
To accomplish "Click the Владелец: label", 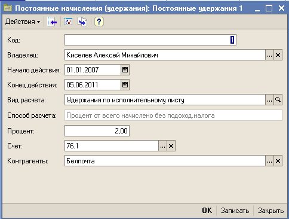I will click(23, 55).
